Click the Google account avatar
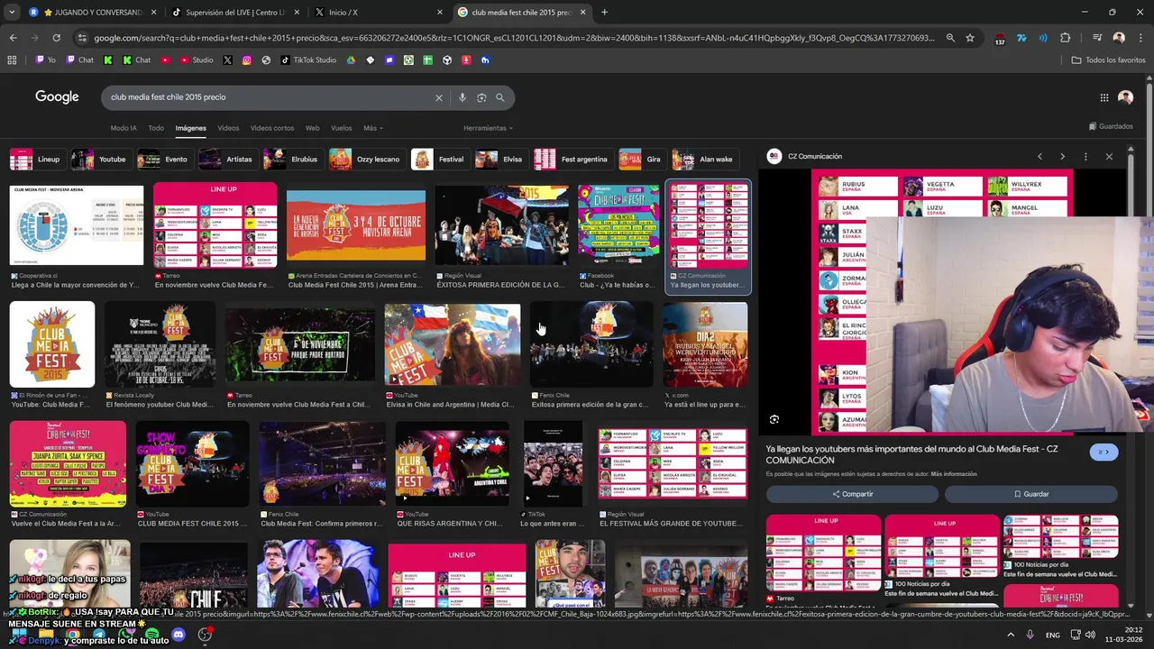Screen dimensions: 1154x649 [x=1125, y=97]
